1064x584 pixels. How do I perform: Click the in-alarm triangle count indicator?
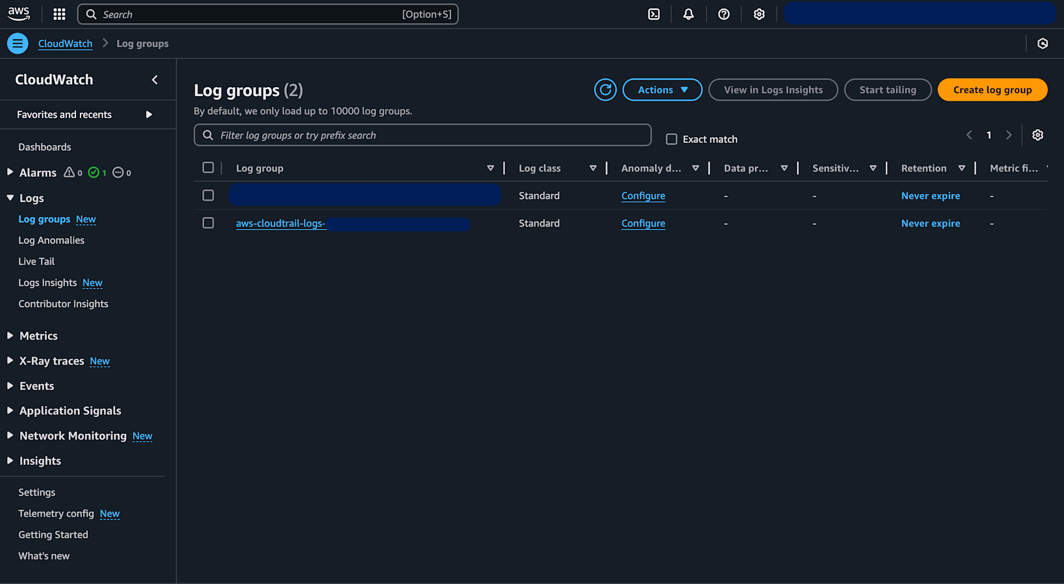pos(73,173)
